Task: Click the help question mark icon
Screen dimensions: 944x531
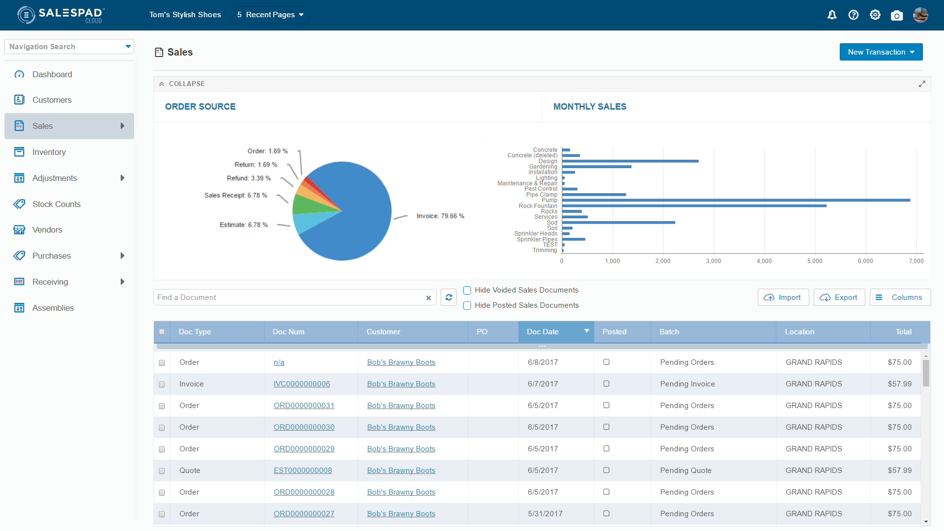Action: 854,15
